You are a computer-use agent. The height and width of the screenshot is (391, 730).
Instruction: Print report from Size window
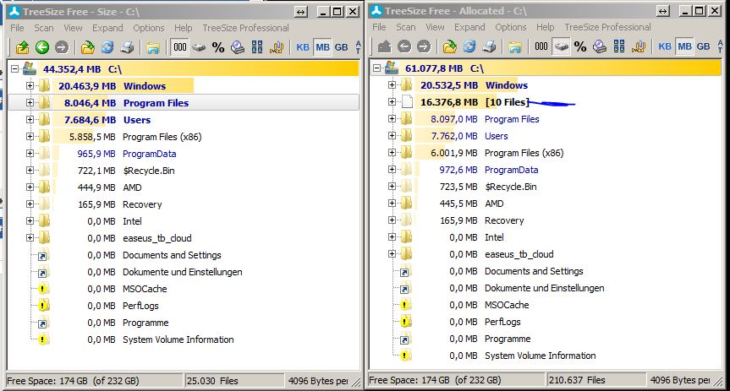click(x=127, y=47)
